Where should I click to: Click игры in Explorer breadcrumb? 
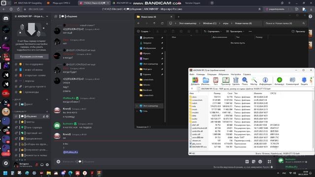(225, 23)
